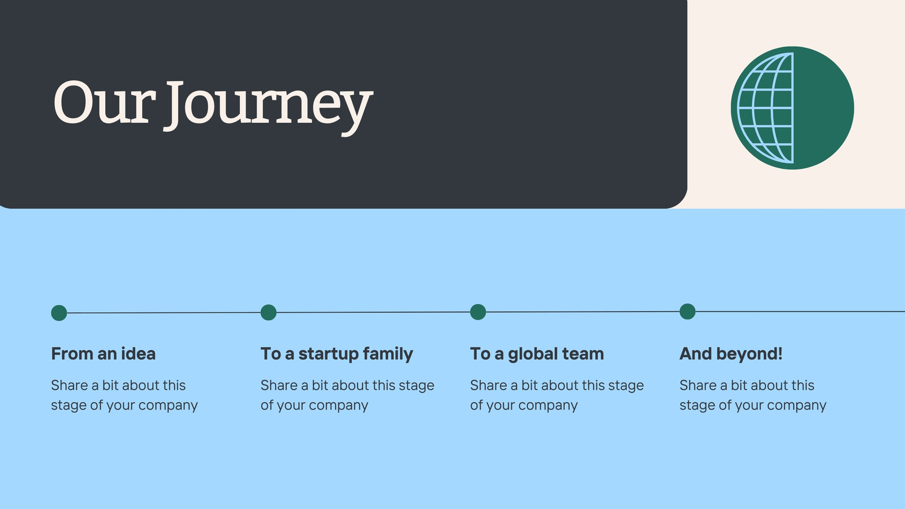Select the timeline dot above "And beyond!"
Image resolution: width=905 pixels, height=509 pixels.
(687, 311)
